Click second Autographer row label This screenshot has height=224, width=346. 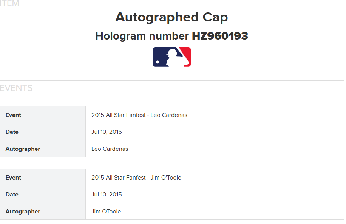23,212
